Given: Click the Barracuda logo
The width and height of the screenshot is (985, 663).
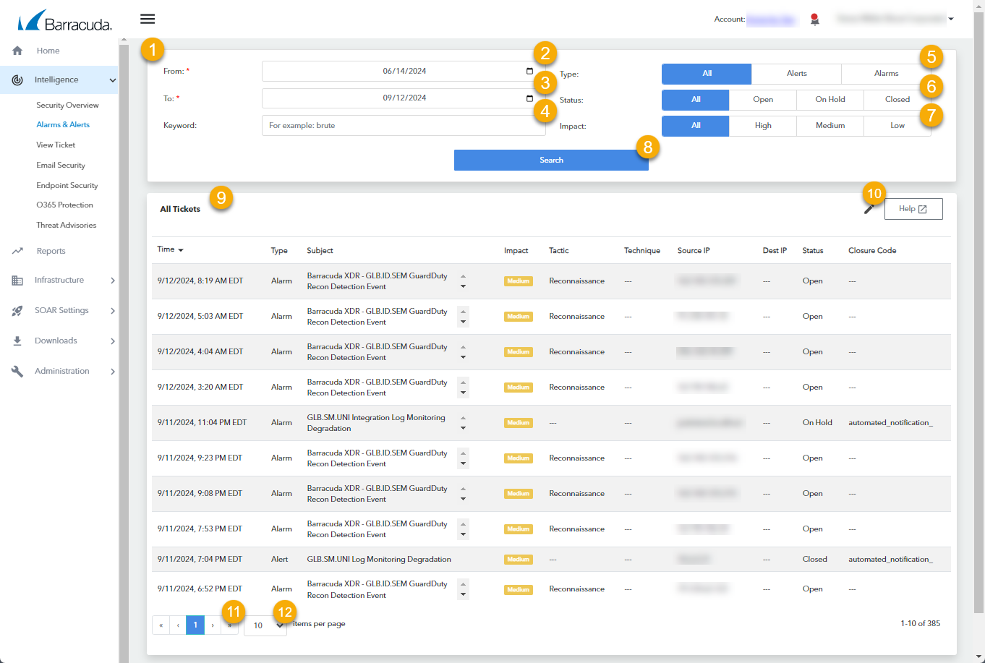Looking at the screenshot, I should (64, 20).
